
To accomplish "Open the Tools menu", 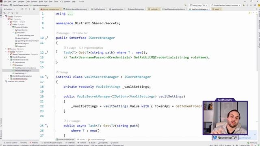I will [56, 2].
